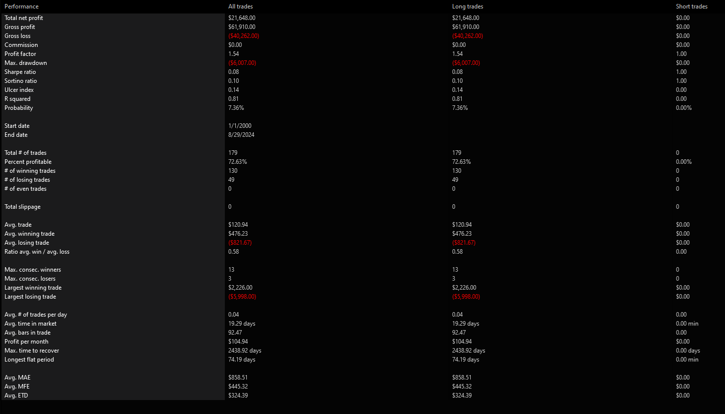The height and width of the screenshot is (414, 725).
Task: Select the Profit per month label
Action: 26,342
